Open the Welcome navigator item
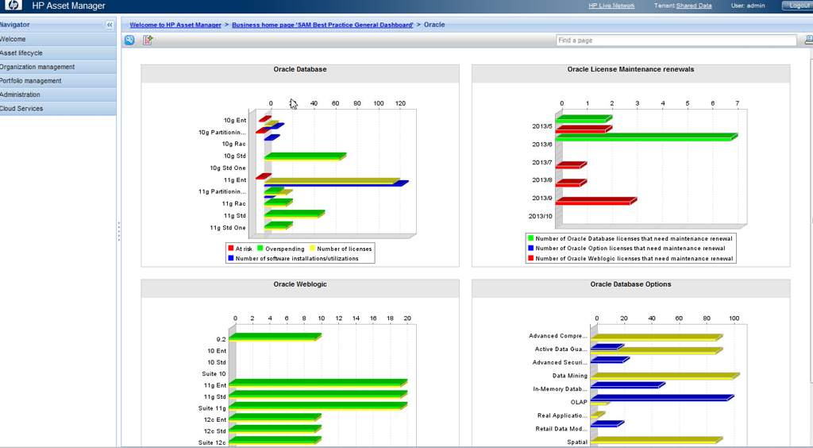The width and height of the screenshot is (813, 448). 57,39
